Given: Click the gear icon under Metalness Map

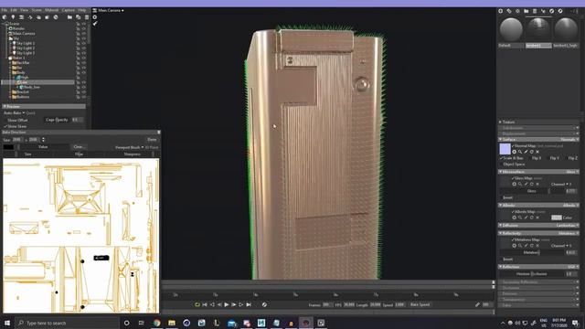Looking at the screenshot, I should pyautogui.click(x=514, y=246).
